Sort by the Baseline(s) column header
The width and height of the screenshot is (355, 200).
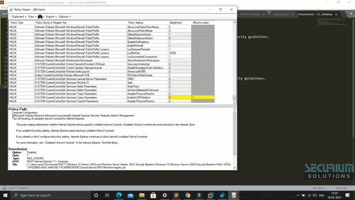[180, 23]
